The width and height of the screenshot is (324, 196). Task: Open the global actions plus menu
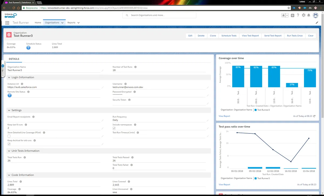292,15
